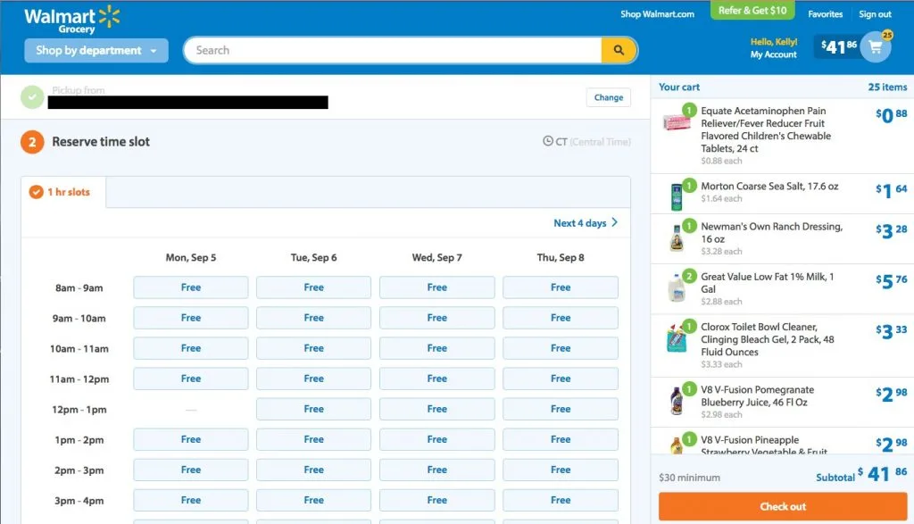Image resolution: width=914 pixels, height=524 pixels.
Task: Select Wed, Sep 7 3pm - 4pm slot
Action: [x=437, y=500]
